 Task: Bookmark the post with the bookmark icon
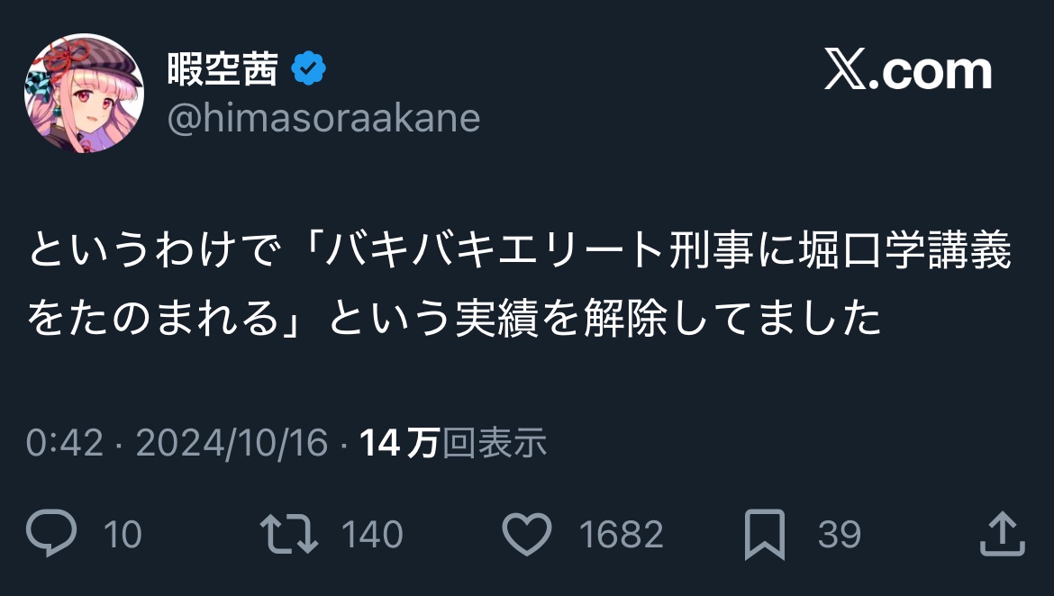[765, 535]
